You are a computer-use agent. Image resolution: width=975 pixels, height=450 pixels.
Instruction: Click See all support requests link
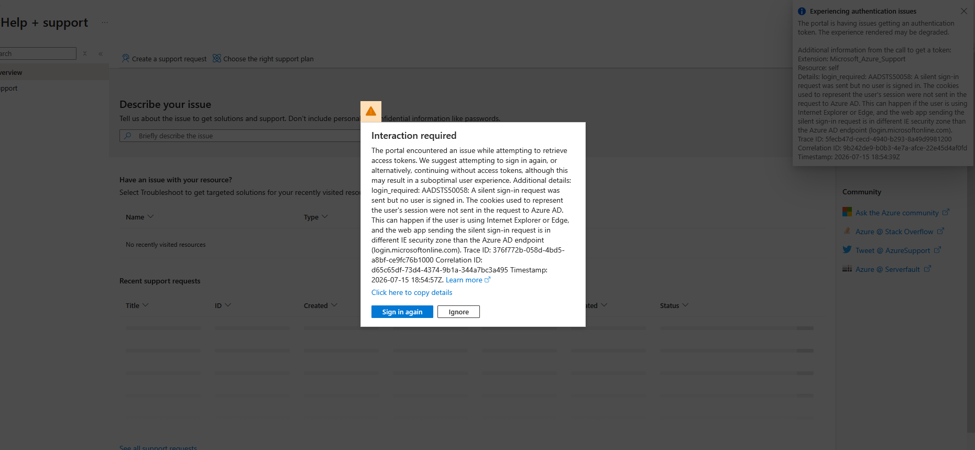tap(158, 447)
